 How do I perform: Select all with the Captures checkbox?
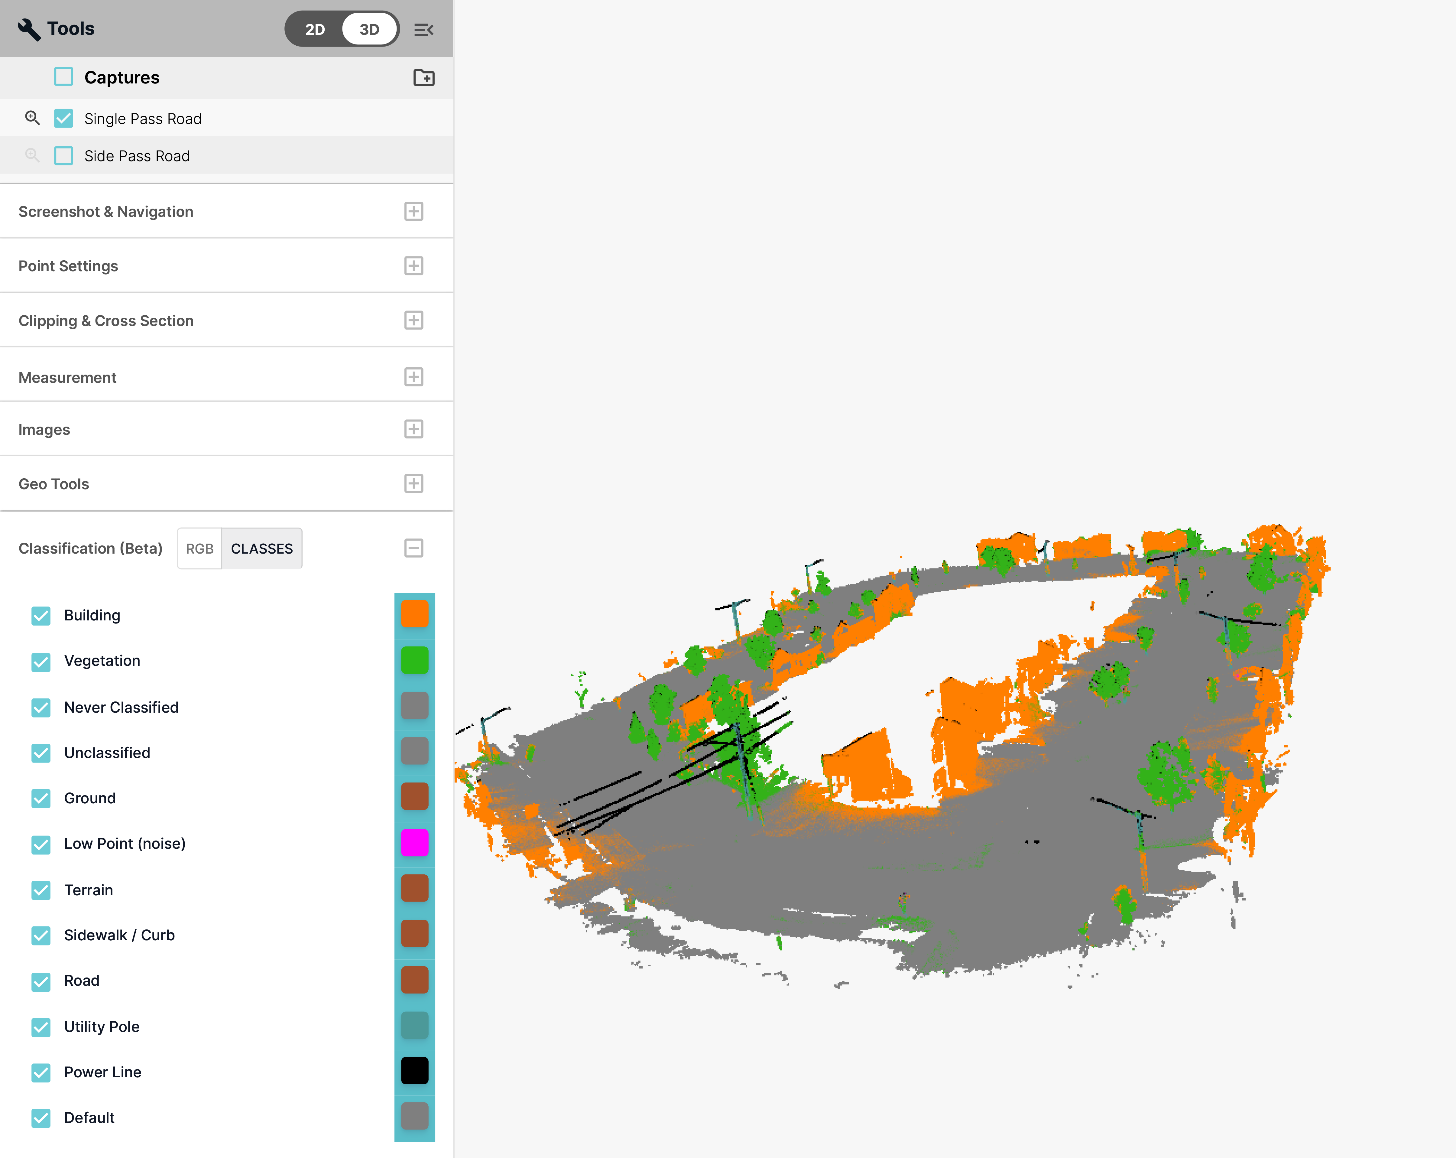click(63, 77)
